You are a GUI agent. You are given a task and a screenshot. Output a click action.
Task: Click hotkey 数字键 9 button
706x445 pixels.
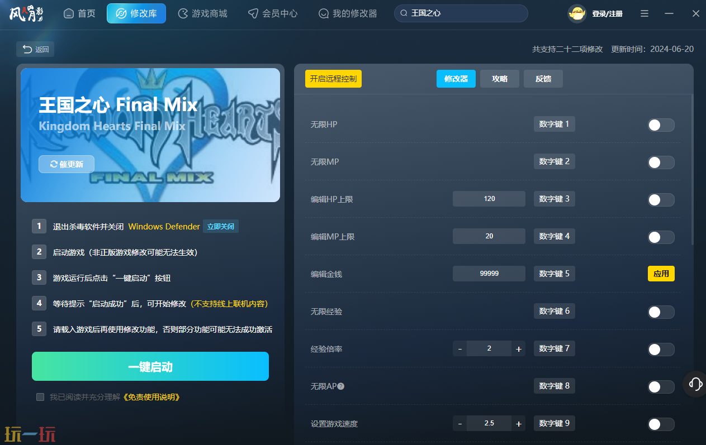(555, 423)
